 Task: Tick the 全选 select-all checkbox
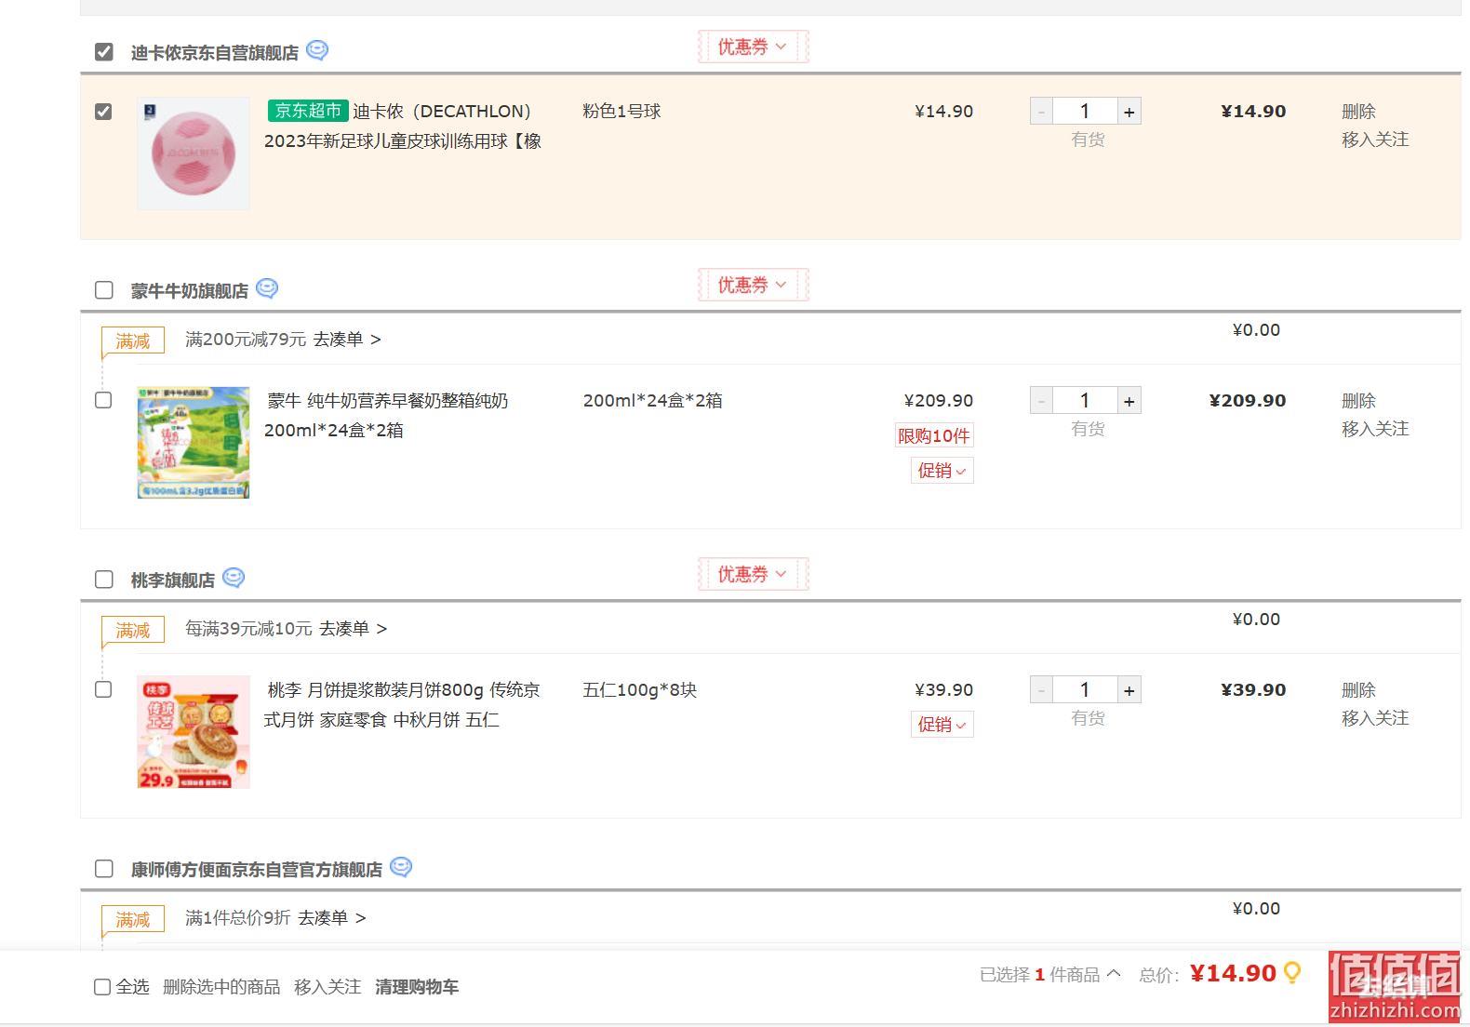point(102,987)
